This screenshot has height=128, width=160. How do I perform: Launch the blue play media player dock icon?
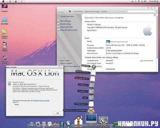68,123
